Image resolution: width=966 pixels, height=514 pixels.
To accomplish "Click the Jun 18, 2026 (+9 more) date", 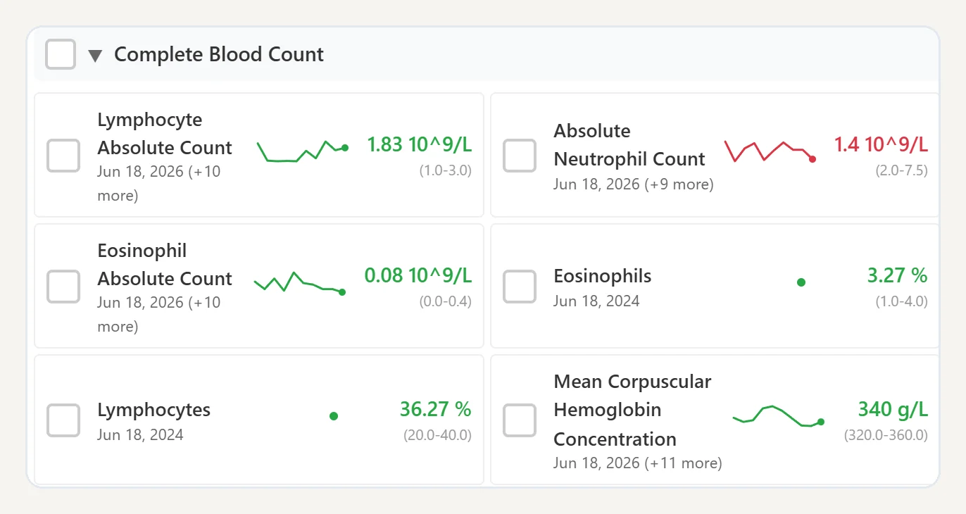I will (x=634, y=184).
